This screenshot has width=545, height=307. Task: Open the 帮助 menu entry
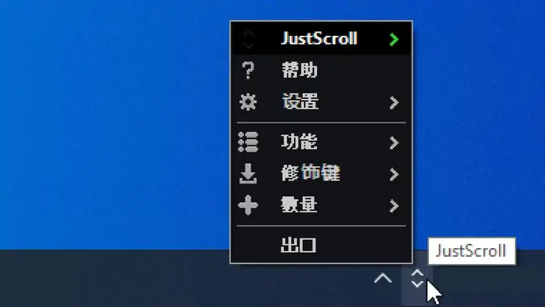click(321, 70)
